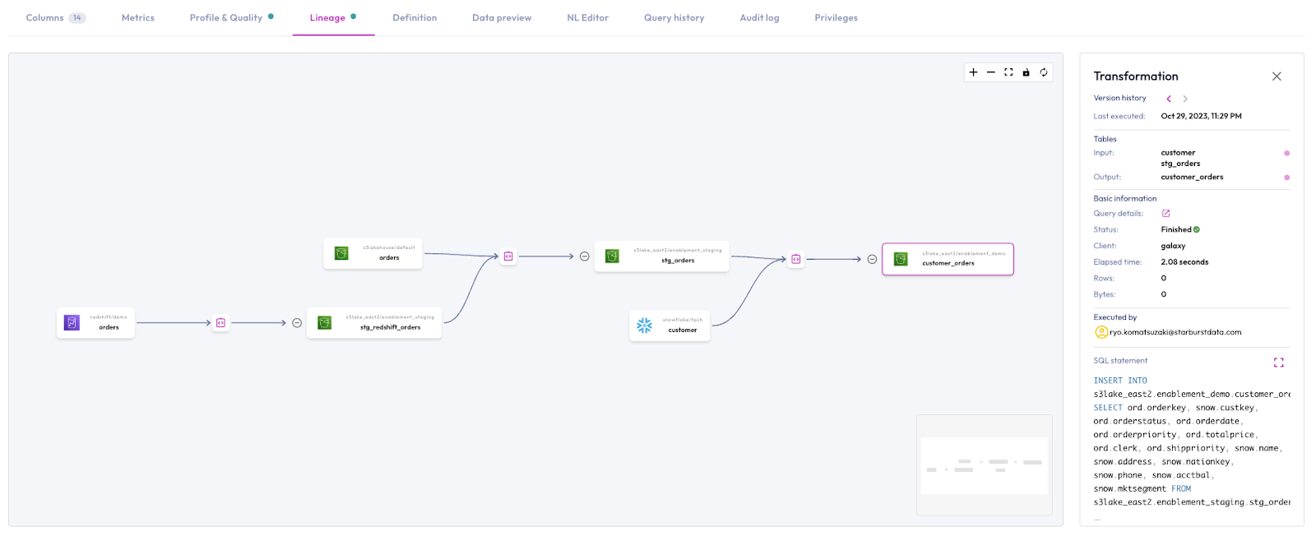Switch to the Privileges tab
1316x536 pixels.
pyautogui.click(x=836, y=18)
